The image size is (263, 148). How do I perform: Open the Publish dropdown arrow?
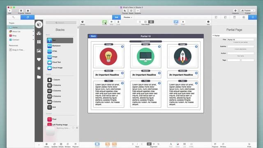pos(254,11)
